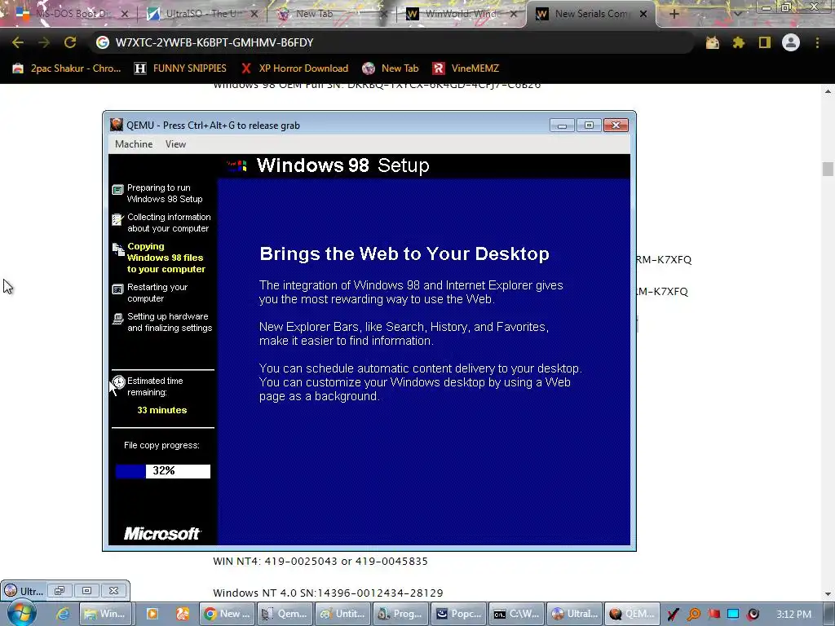Screen dimensions: 835x626
Task: Click the Copying Windows 98 files step
Action: (166, 258)
